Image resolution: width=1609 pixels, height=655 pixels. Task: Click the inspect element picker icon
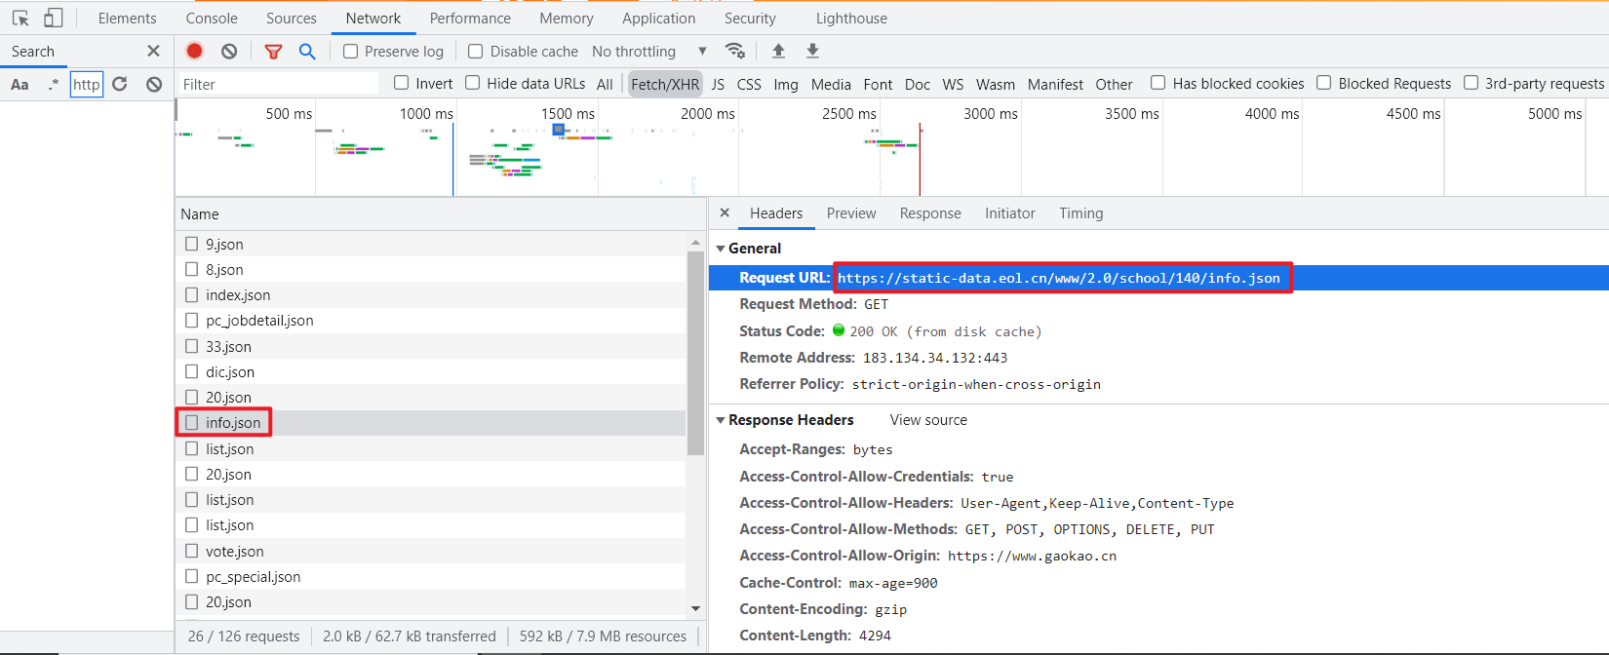click(20, 18)
